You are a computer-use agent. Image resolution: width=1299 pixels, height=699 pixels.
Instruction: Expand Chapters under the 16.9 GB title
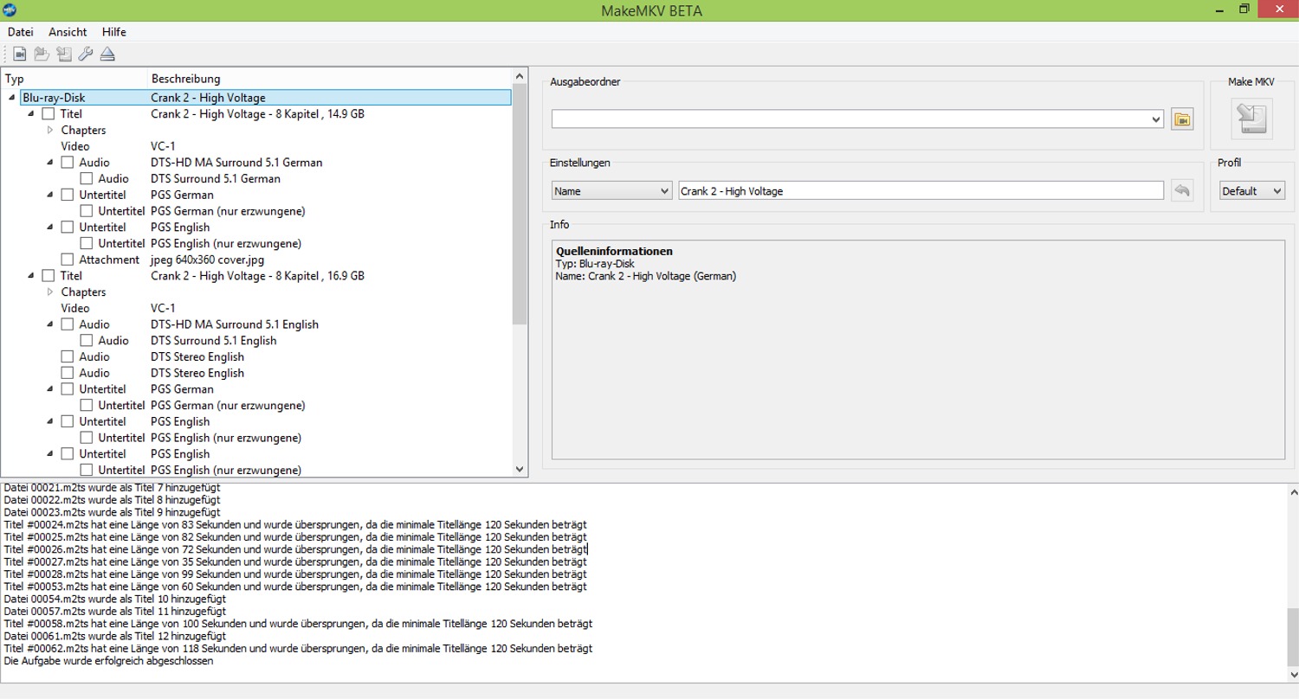50,292
